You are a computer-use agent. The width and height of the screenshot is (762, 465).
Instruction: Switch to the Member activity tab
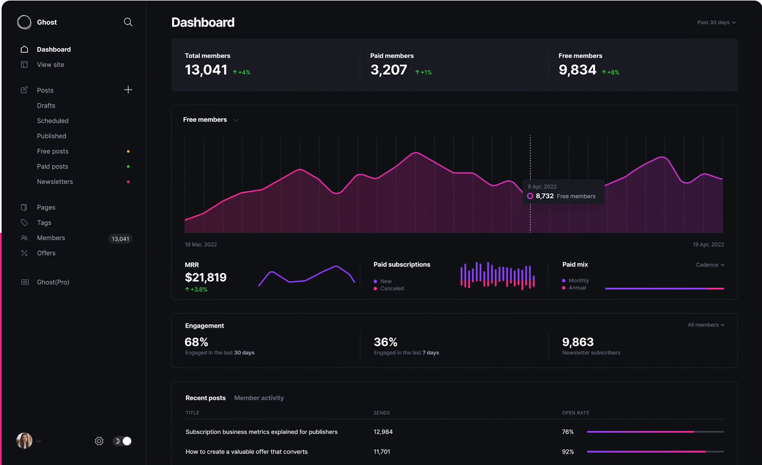pos(259,398)
